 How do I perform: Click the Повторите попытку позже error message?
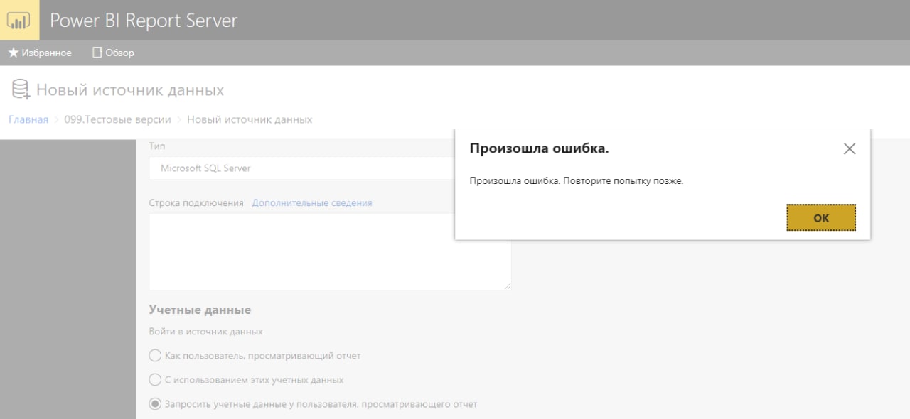[577, 181]
